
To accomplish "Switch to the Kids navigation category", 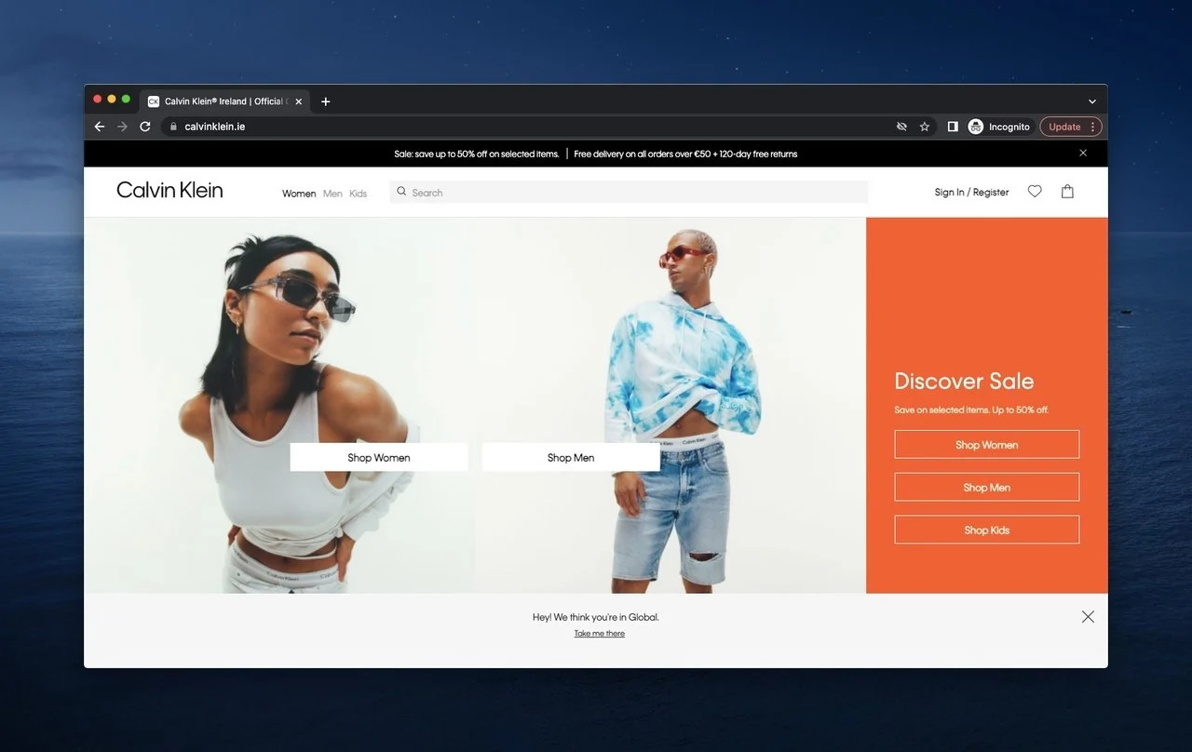I will pos(359,194).
